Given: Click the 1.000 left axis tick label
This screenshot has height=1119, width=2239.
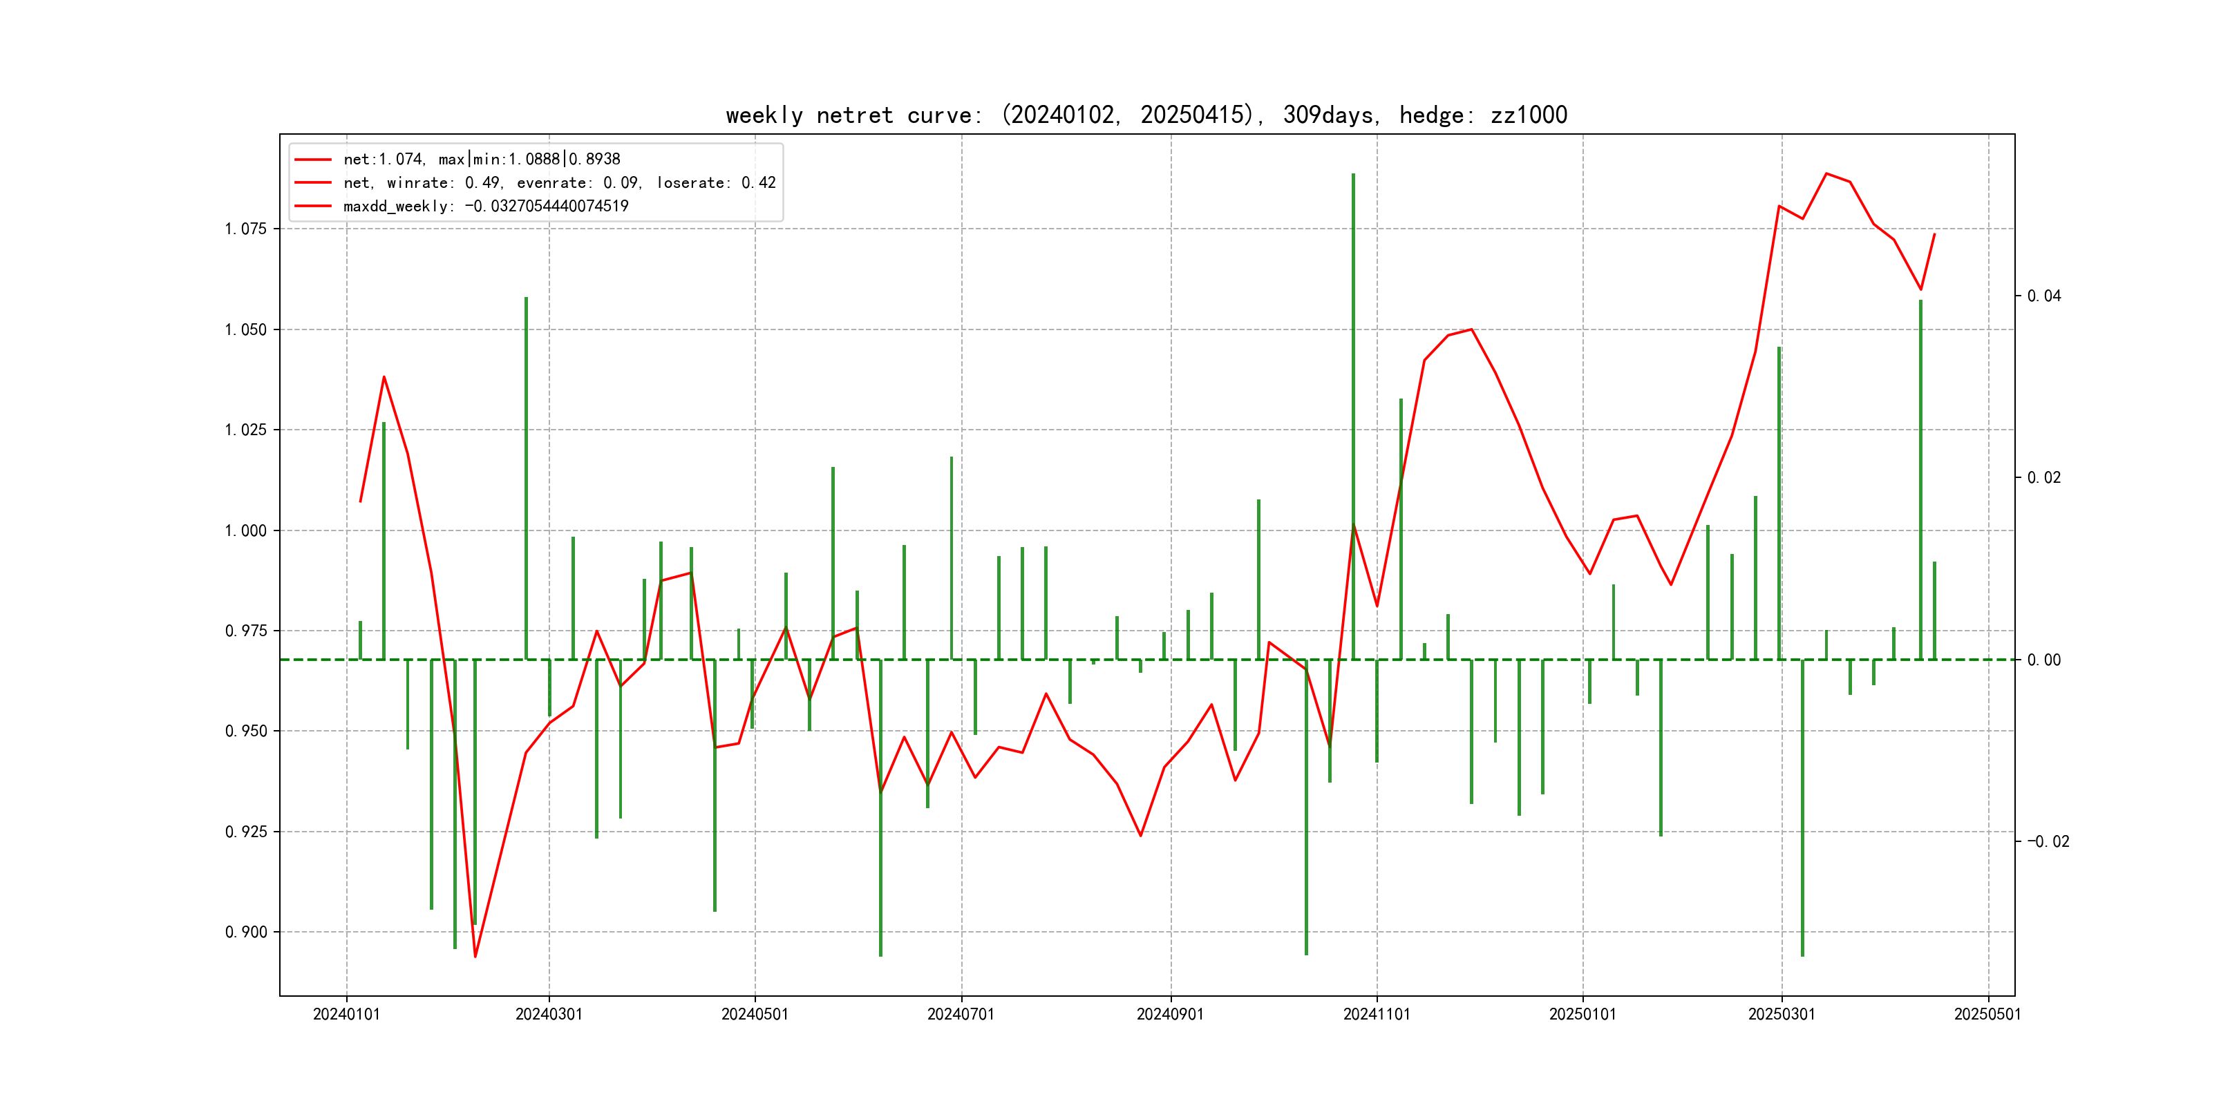Looking at the screenshot, I should click(246, 530).
